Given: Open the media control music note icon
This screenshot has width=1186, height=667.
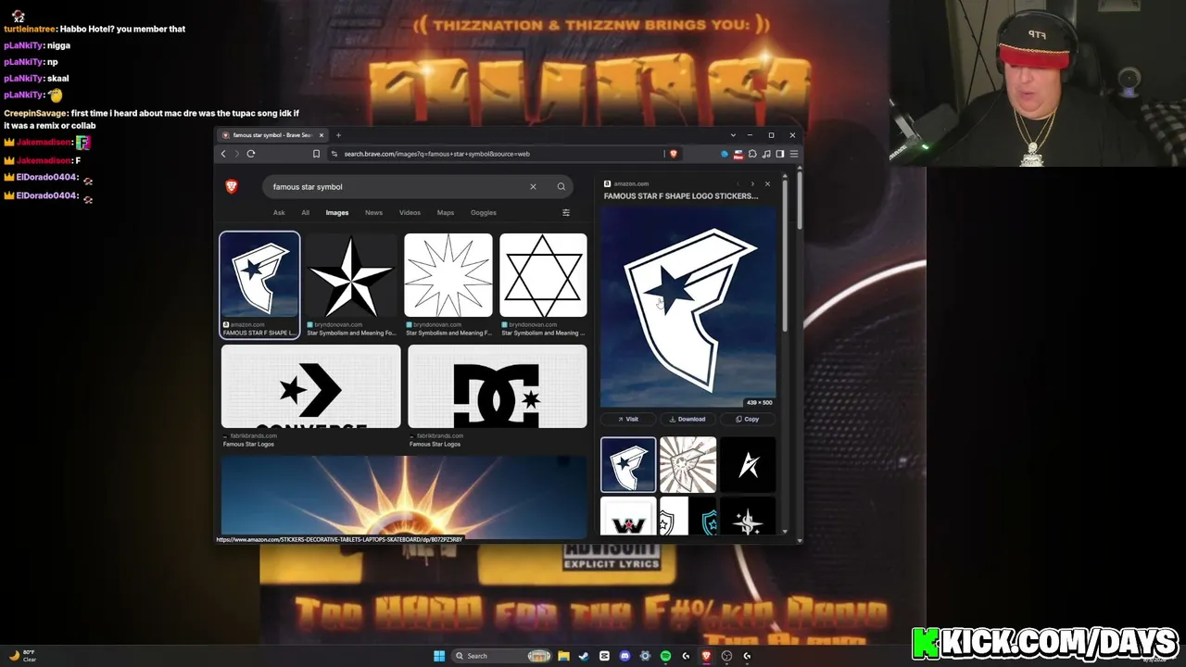Looking at the screenshot, I should coord(766,154).
